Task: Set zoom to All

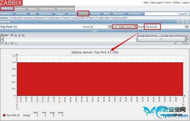Action: click(x=23, y=35)
